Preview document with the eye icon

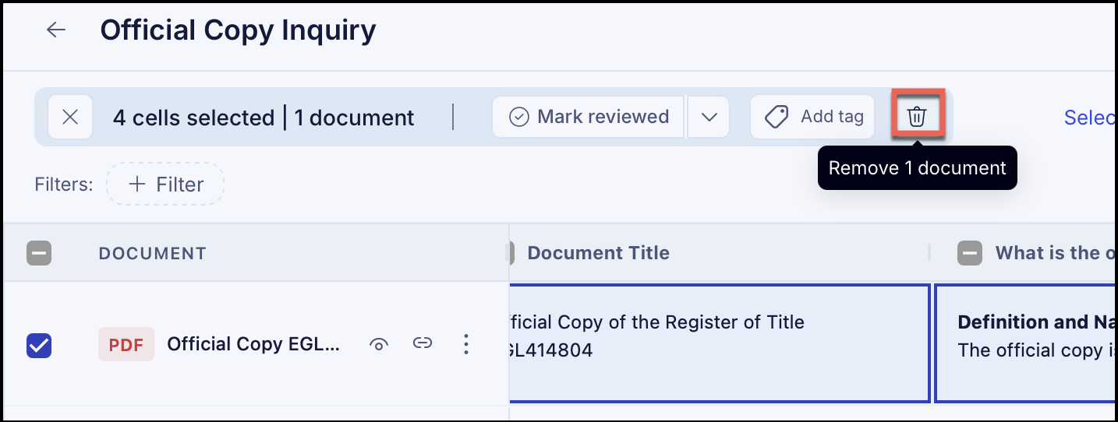point(379,344)
